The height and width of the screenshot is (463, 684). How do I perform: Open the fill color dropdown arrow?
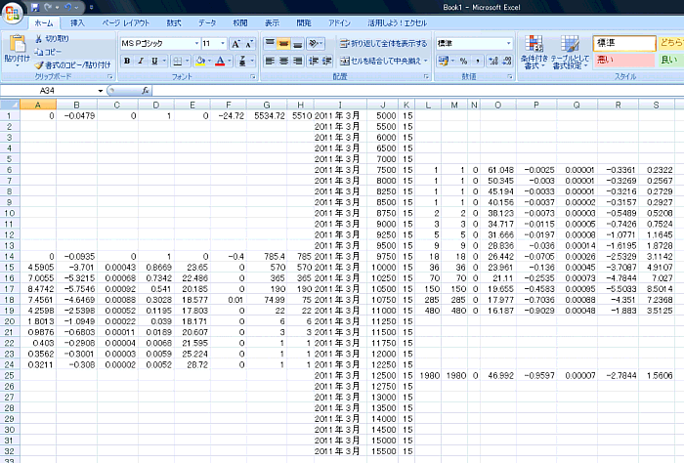click(209, 61)
